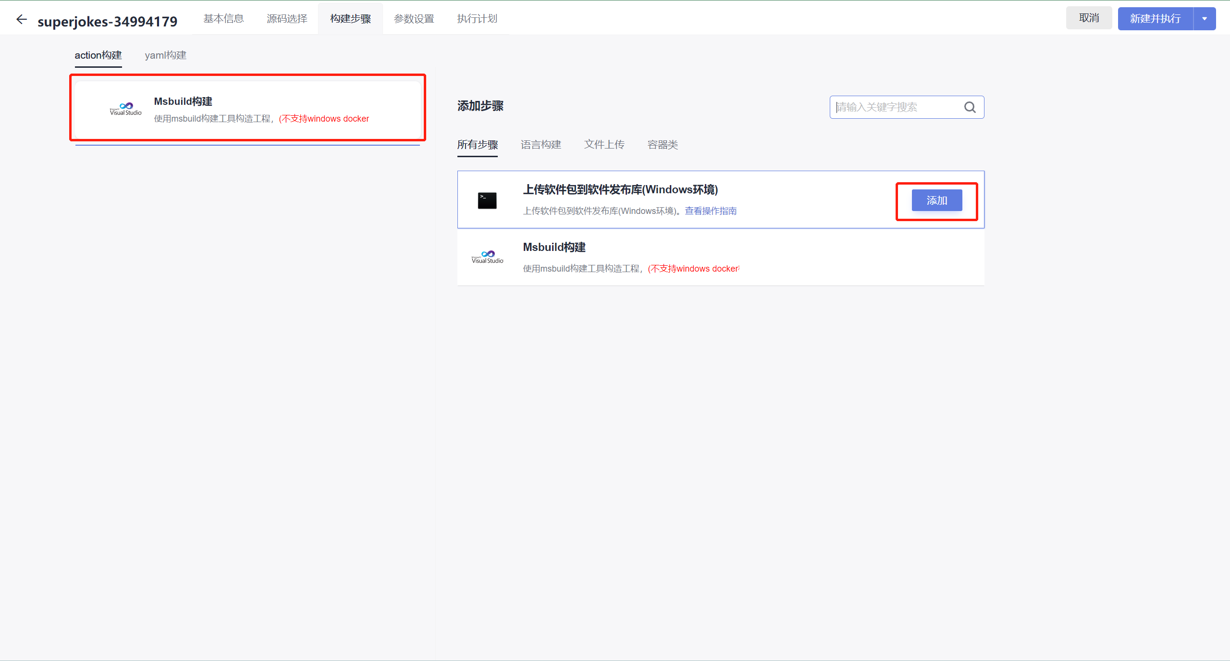This screenshot has width=1230, height=661.
Task: Show the 所有步骤 filter tab
Action: [478, 145]
